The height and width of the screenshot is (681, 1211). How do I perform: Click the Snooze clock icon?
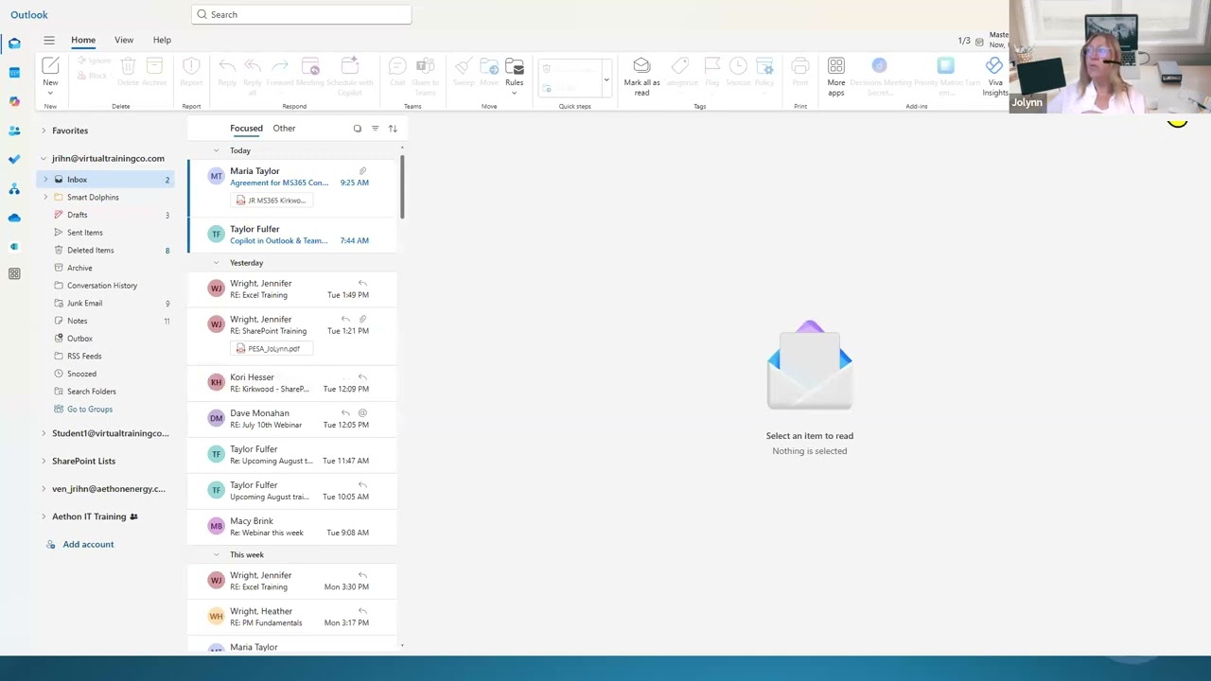(x=738, y=66)
